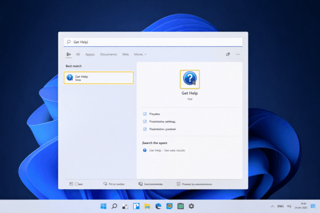Open Settings gear on the taskbar

(191, 206)
